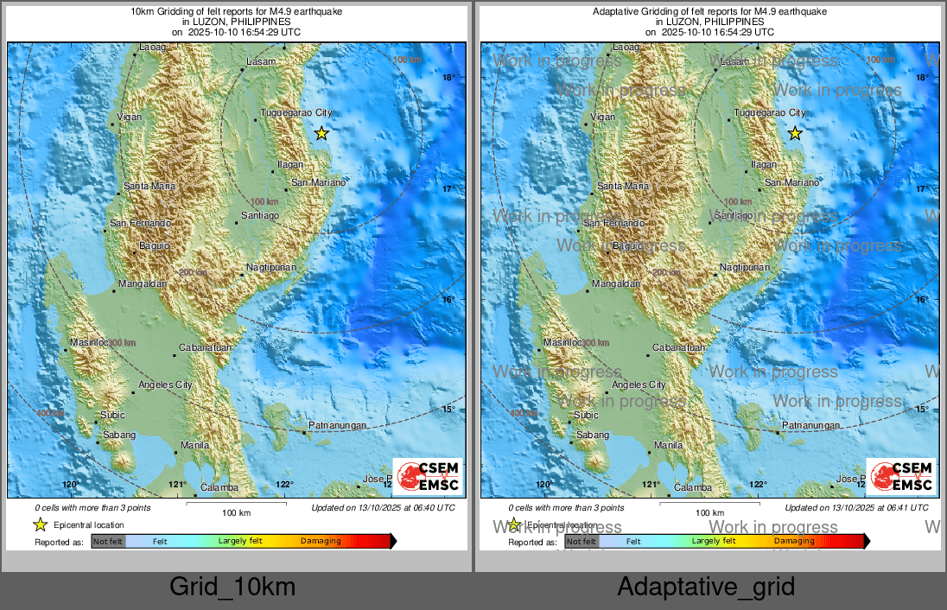Click the CSEM EMSC logo on the Grid_10km map
This screenshot has height=610, width=947.
429,477
